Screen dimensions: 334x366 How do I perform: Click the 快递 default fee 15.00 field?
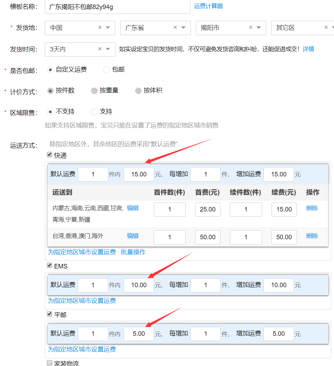pos(139,174)
